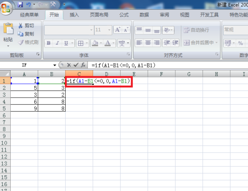
Task: Switch to the 公式 (Formulas) tab
Action: [x=124, y=15]
